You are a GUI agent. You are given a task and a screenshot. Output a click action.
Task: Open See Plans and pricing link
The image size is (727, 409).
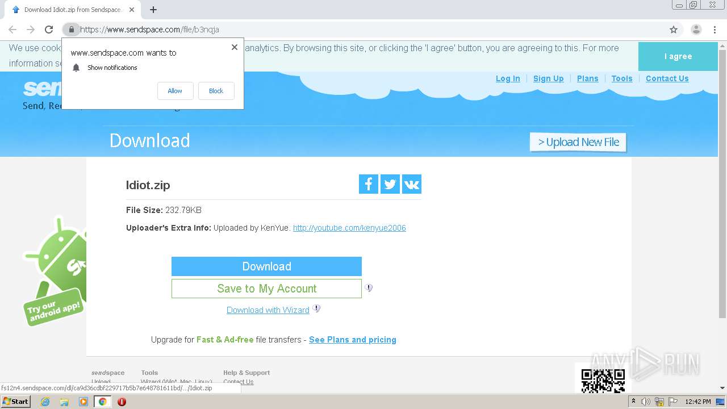point(353,340)
